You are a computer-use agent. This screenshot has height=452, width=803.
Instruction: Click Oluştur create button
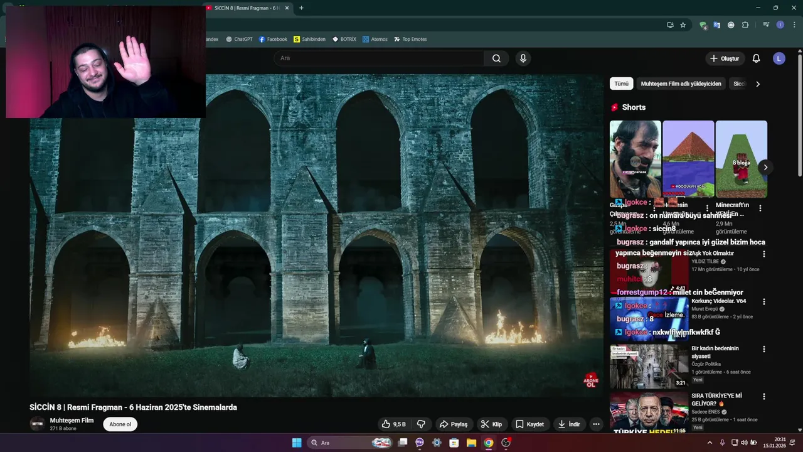point(725,58)
